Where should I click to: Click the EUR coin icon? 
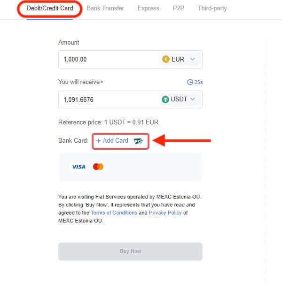click(165, 60)
